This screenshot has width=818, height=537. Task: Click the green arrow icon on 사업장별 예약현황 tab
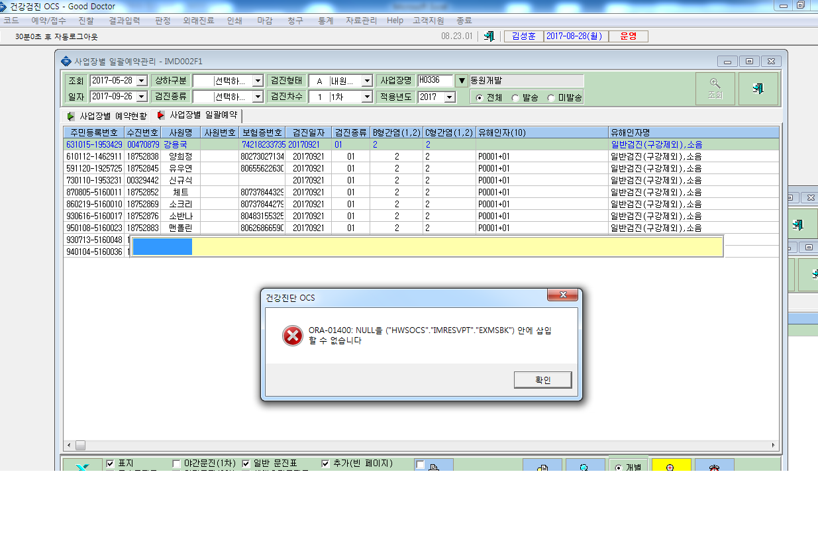(72, 116)
